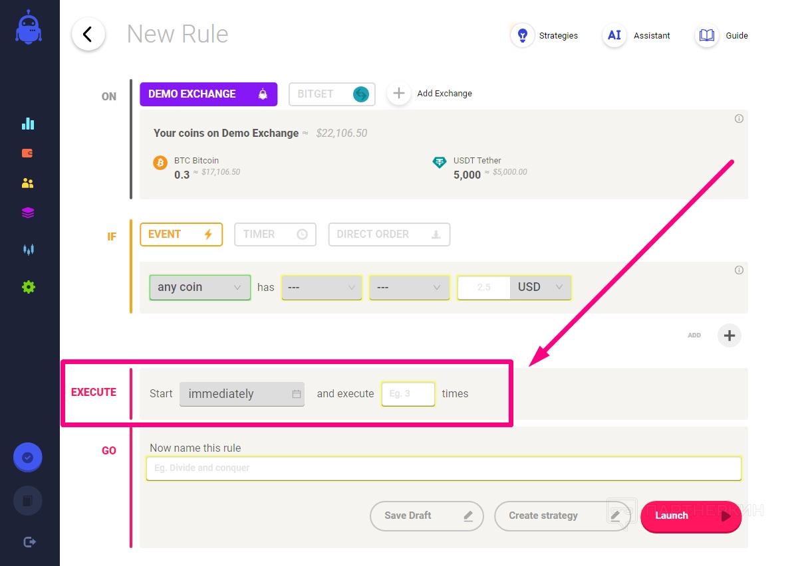Viewport: 798px width, 566px height.
Task: Click the logout icon in sidebar
Action: [x=29, y=542]
